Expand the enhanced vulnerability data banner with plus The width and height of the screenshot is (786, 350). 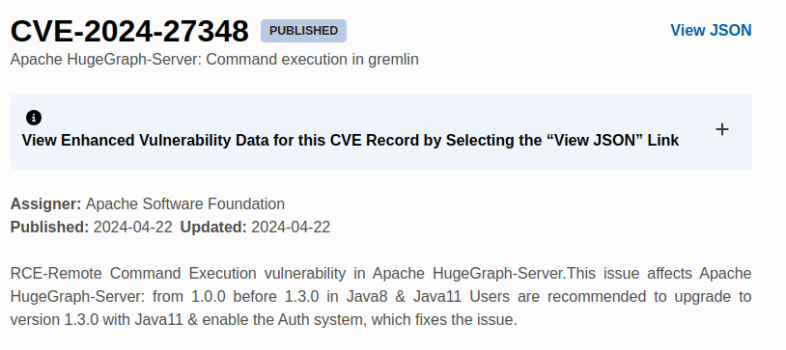pos(722,130)
